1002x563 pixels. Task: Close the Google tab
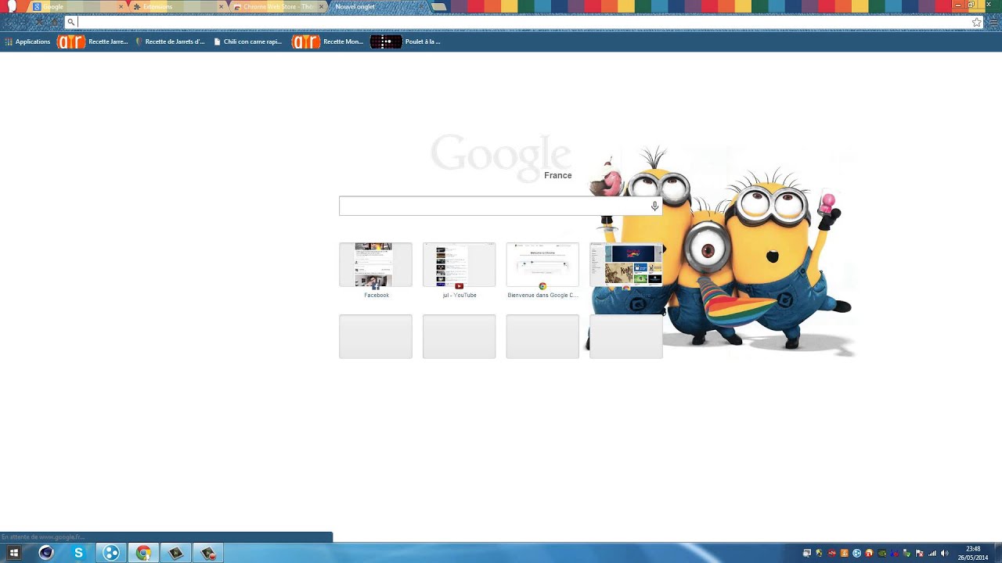[121, 7]
